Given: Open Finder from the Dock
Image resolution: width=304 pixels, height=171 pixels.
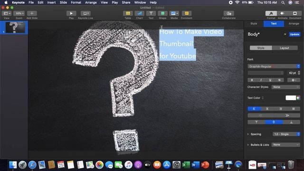Looking at the screenshot, I should 13,165.
